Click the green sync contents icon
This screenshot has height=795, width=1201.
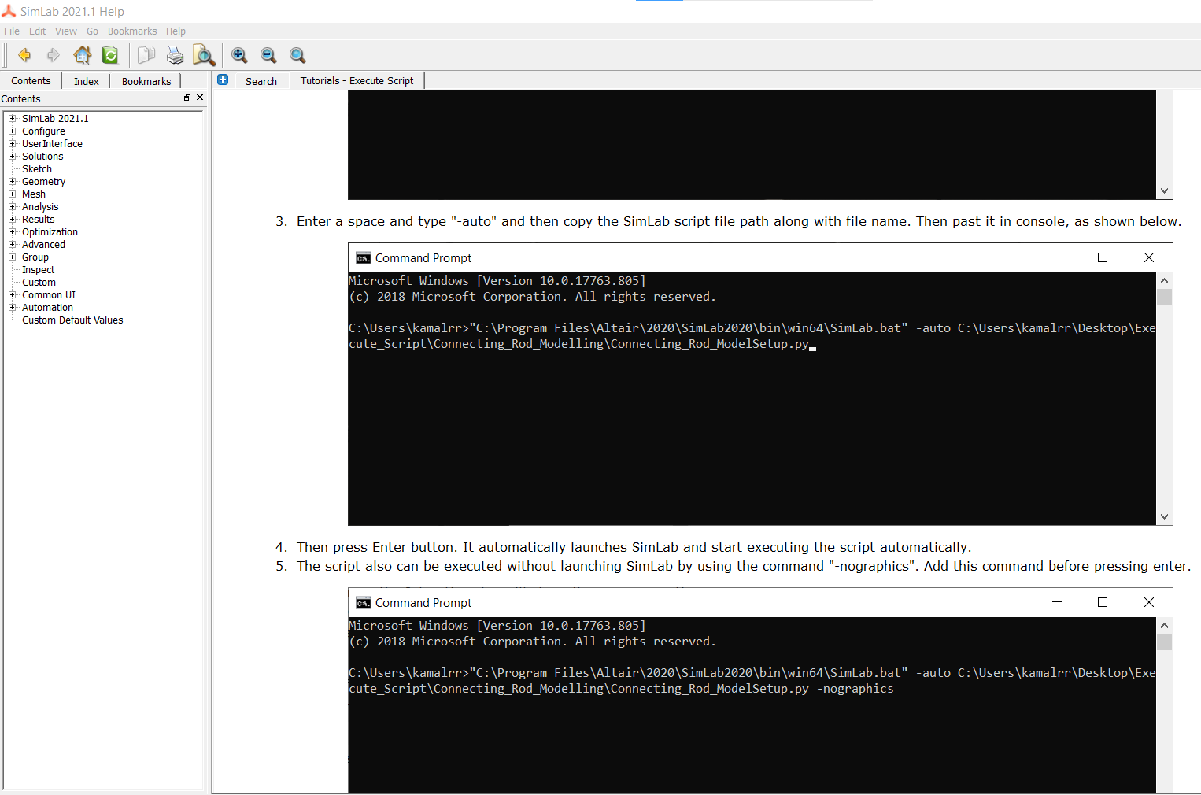click(x=110, y=55)
